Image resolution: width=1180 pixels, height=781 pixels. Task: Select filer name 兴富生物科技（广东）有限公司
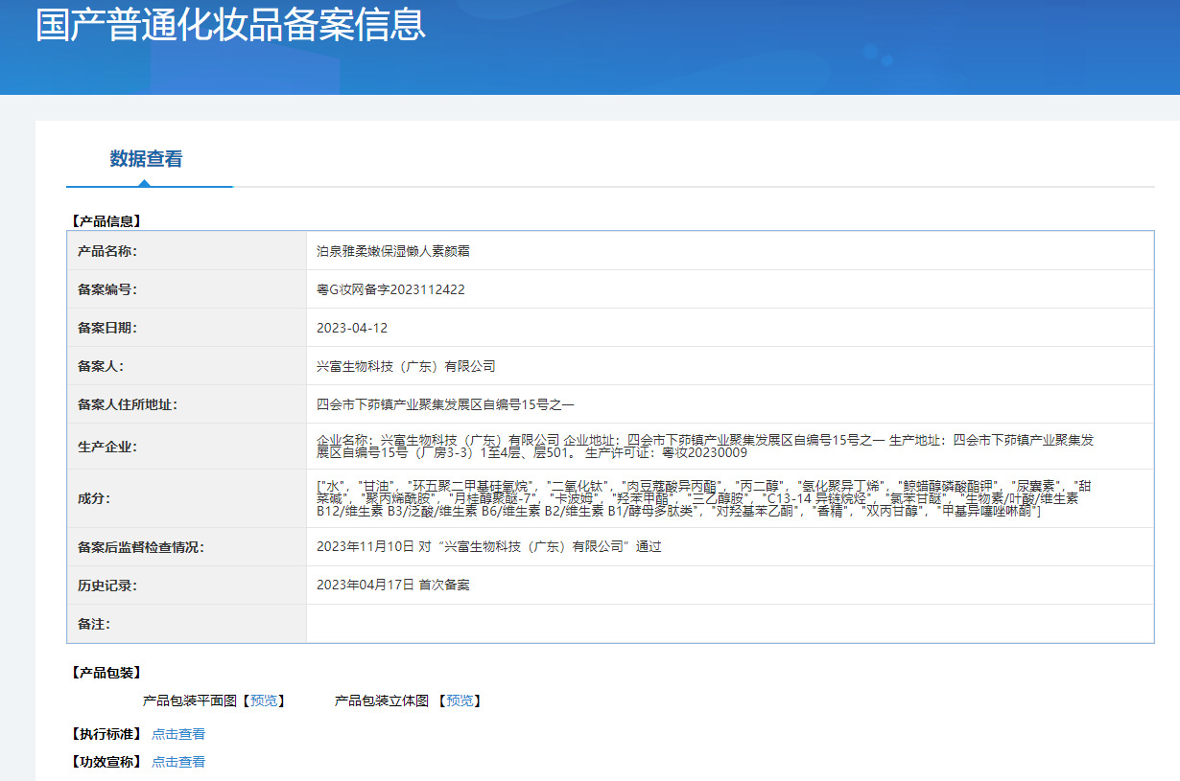[406, 366]
